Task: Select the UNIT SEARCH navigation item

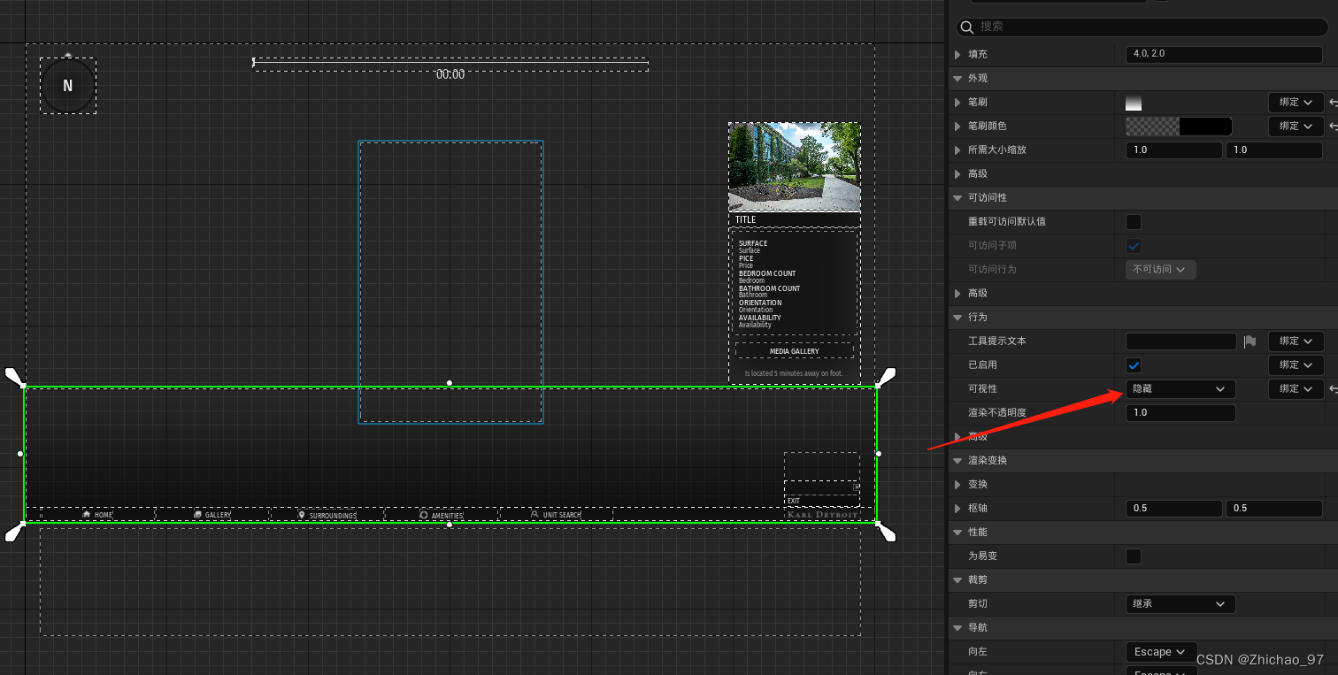Action: (x=556, y=514)
